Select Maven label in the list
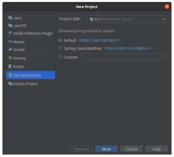This screenshot has height=157, width=174. [x=19, y=42]
